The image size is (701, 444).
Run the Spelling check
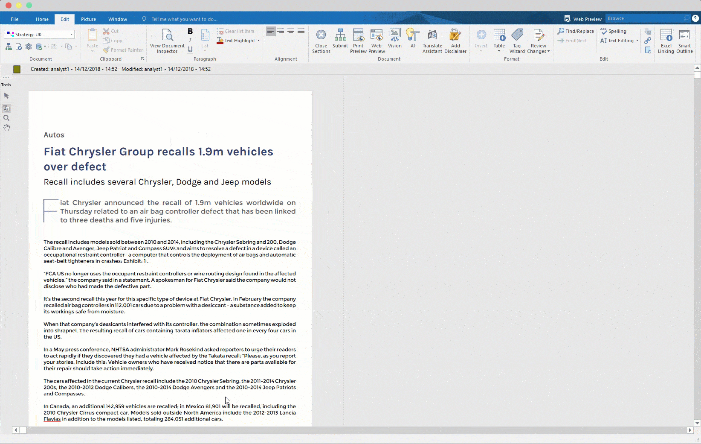coord(613,31)
